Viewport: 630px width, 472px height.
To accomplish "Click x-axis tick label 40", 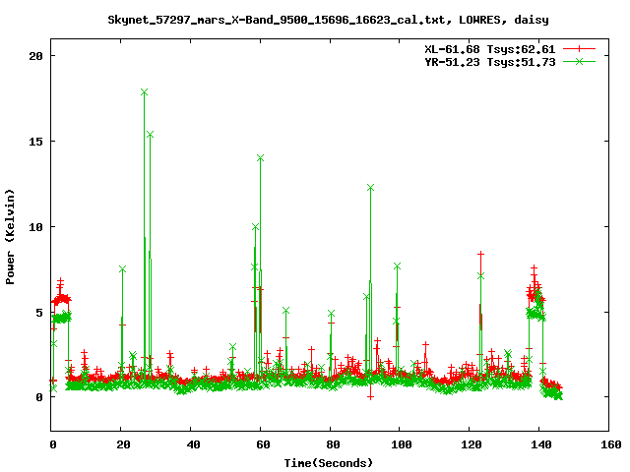I will coord(193,444).
